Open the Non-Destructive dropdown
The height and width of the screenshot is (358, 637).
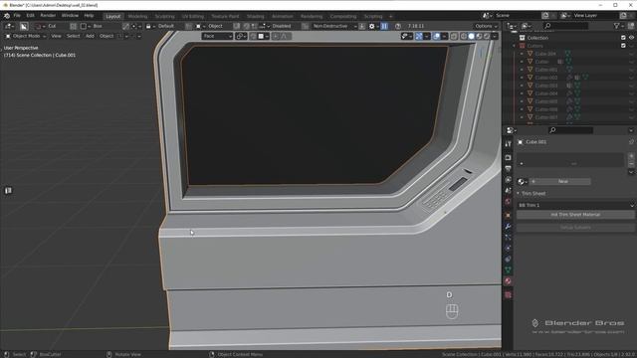tap(333, 26)
